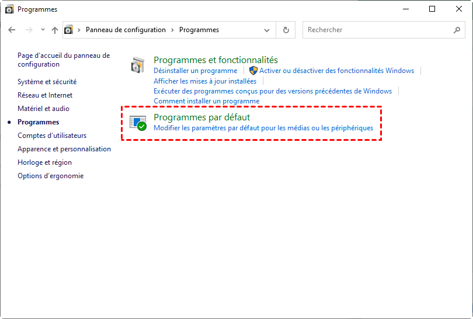This screenshot has height=319, width=473.
Task: Open Page d'accueil du panneau de configuration
Action: click(64, 60)
